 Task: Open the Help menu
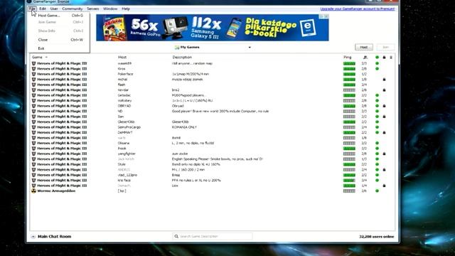coord(126,9)
